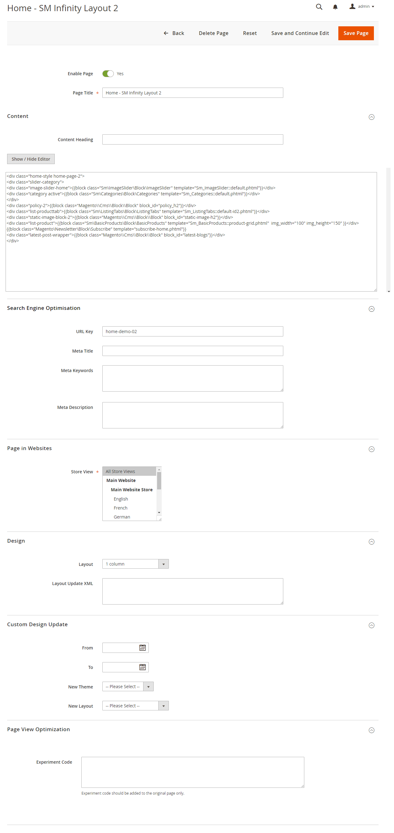Open the admin search magnifier
This screenshot has height=833, width=394.
(319, 7)
